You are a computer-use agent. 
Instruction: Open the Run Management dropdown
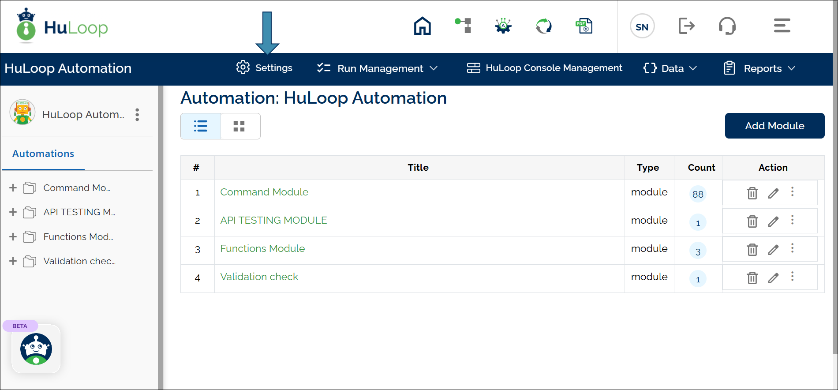point(378,68)
